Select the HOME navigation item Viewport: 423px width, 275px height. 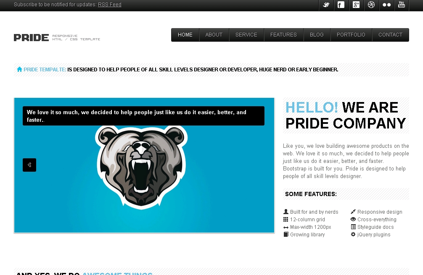coord(185,35)
